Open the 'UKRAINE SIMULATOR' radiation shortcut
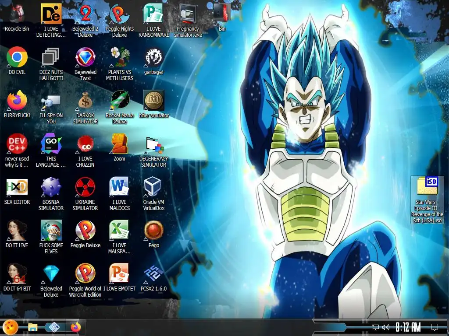This screenshot has height=336, width=449. point(85,194)
